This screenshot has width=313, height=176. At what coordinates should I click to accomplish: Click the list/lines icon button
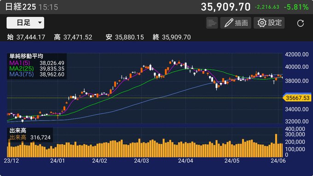click(x=212, y=23)
